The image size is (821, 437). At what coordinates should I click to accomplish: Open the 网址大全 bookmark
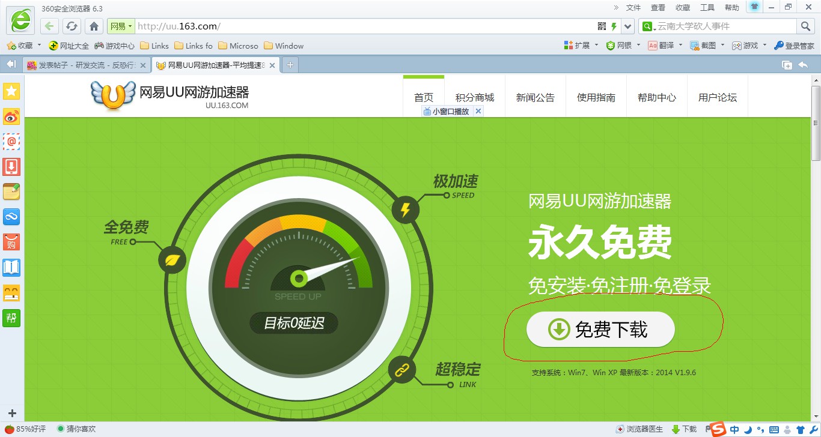[x=69, y=46]
